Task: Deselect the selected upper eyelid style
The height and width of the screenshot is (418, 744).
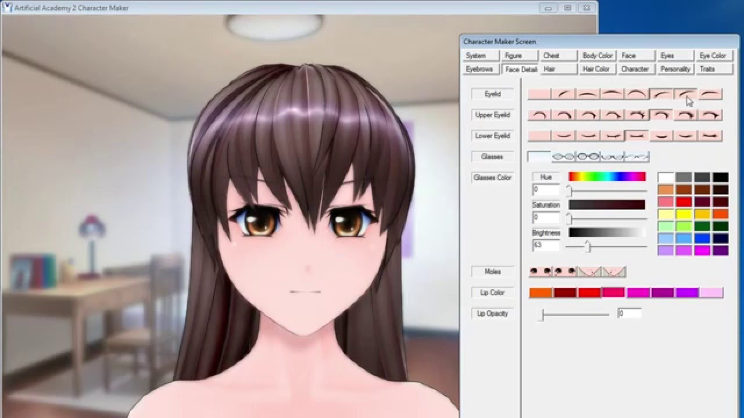Action: (660, 115)
